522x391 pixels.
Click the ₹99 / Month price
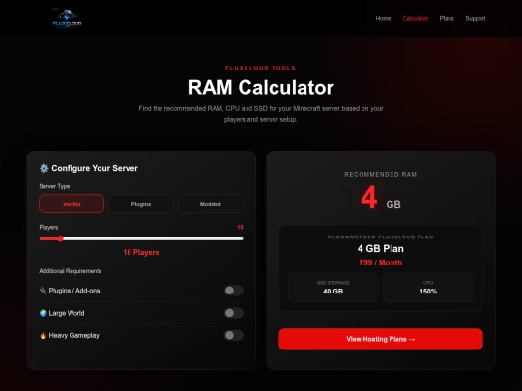(381, 263)
